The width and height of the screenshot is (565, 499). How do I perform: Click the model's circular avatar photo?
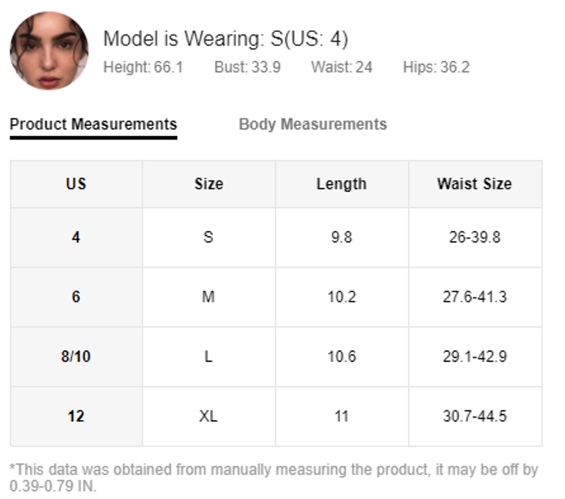(x=49, y=51)
